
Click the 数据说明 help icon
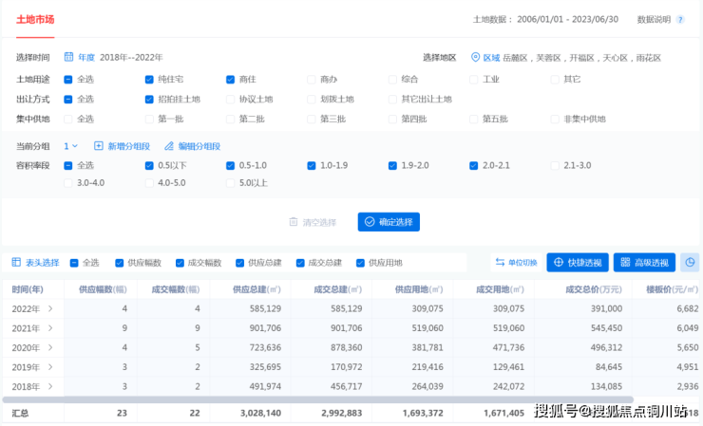tap(679, 19)
